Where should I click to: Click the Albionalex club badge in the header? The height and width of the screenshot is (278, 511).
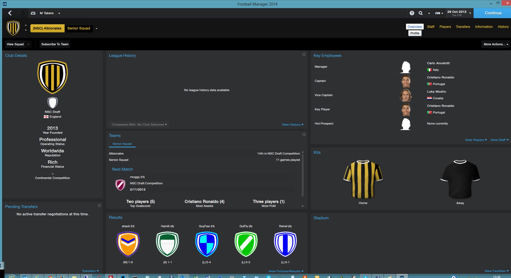[13, 28]
